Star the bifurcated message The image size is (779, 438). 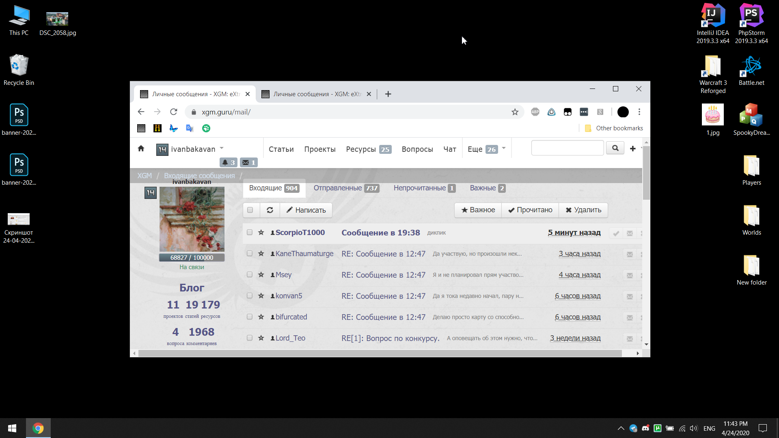(x=261, y=317)
